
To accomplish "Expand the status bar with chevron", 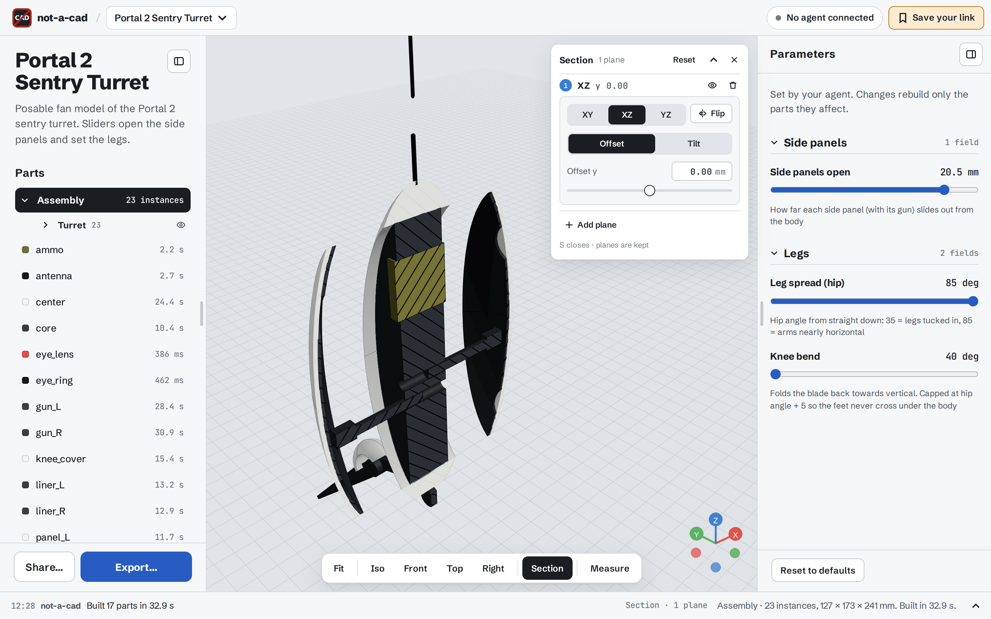I will point(976,606).
